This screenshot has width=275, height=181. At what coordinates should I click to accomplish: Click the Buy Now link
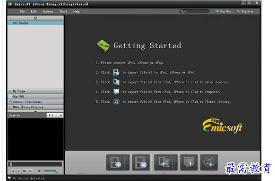tap(223, 11)
